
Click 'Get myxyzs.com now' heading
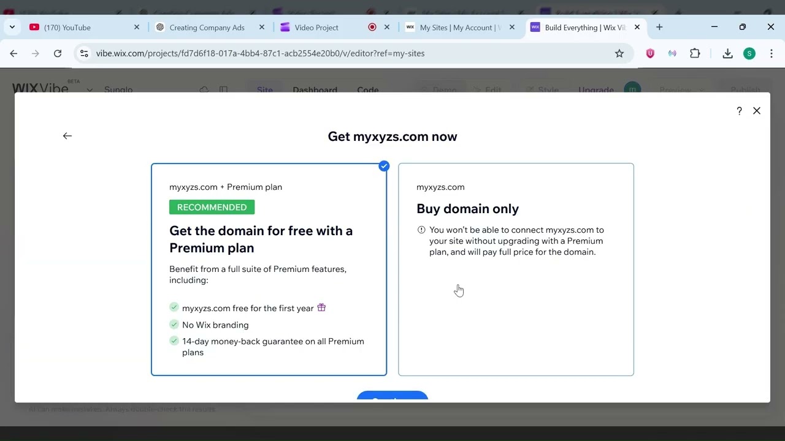(392, 136)
